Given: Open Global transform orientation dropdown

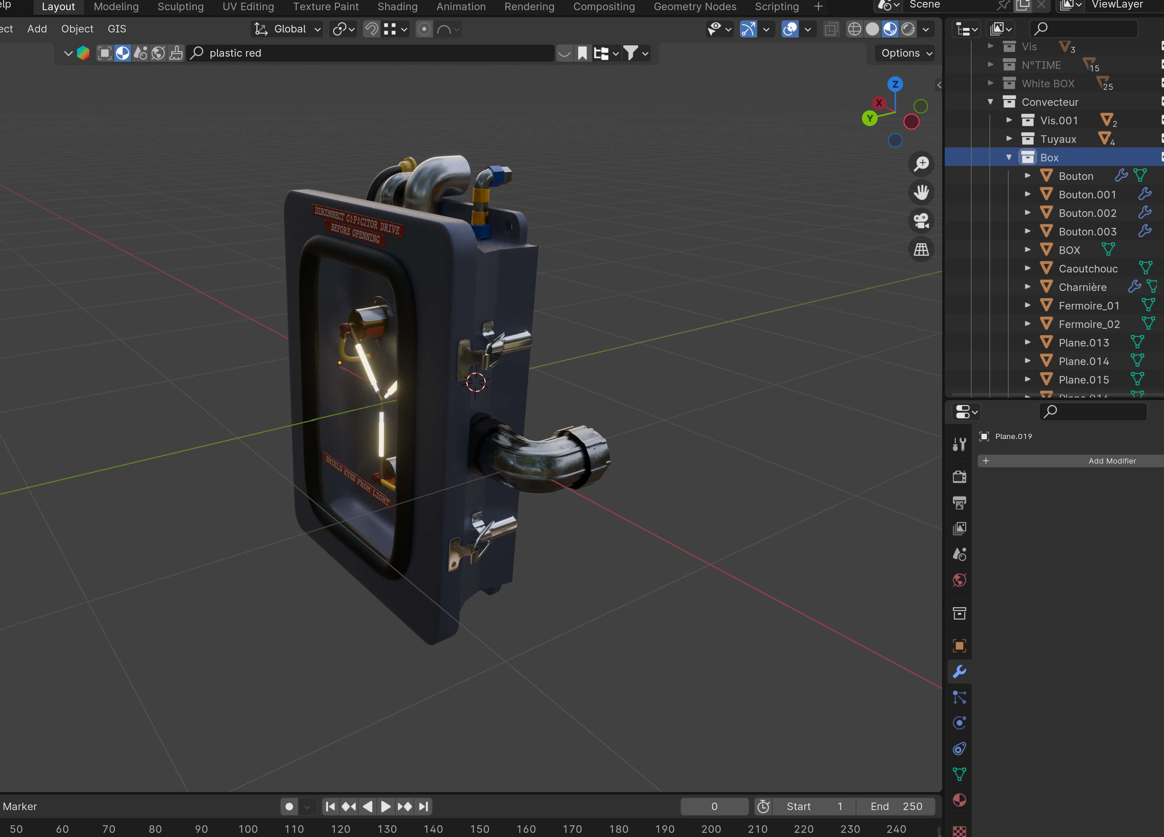Looking at the screenshot, I should pyautogui.click(x=287, y=29).
